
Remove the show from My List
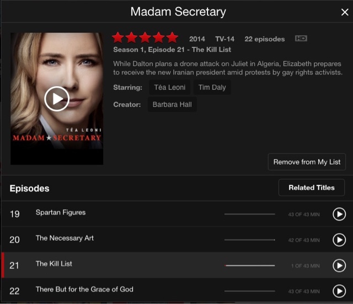point(307,162)
